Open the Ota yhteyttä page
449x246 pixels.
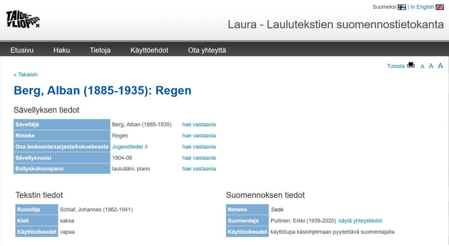(207, 50)
